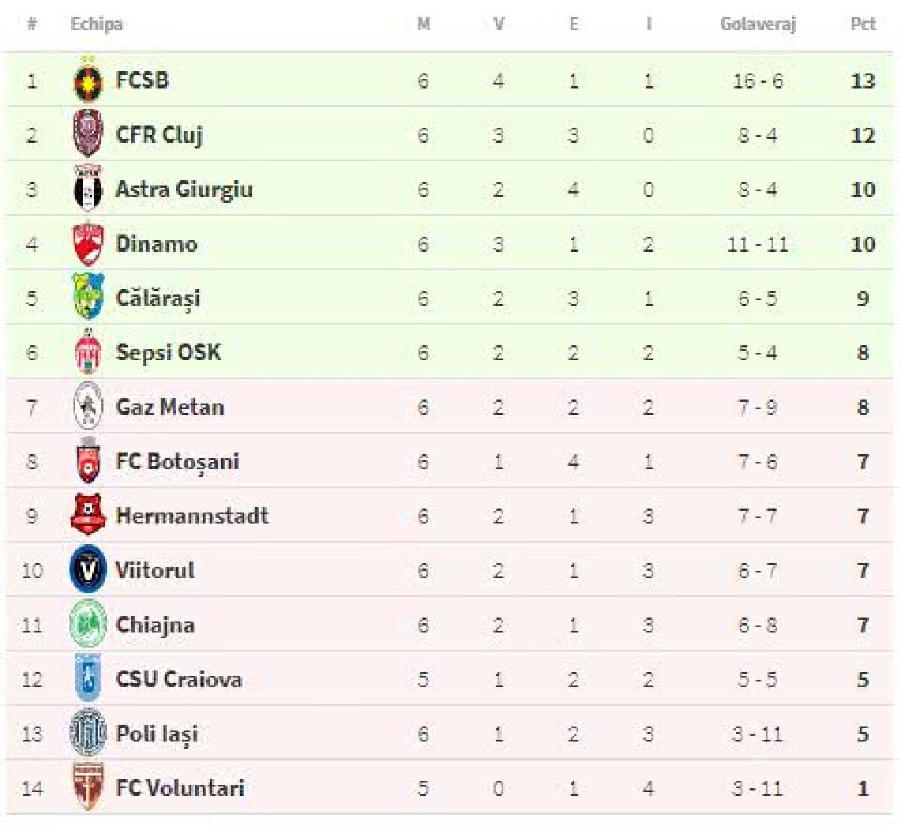Select the M matches column header
This screenshot has width=901, height=826.
[423, 24]
